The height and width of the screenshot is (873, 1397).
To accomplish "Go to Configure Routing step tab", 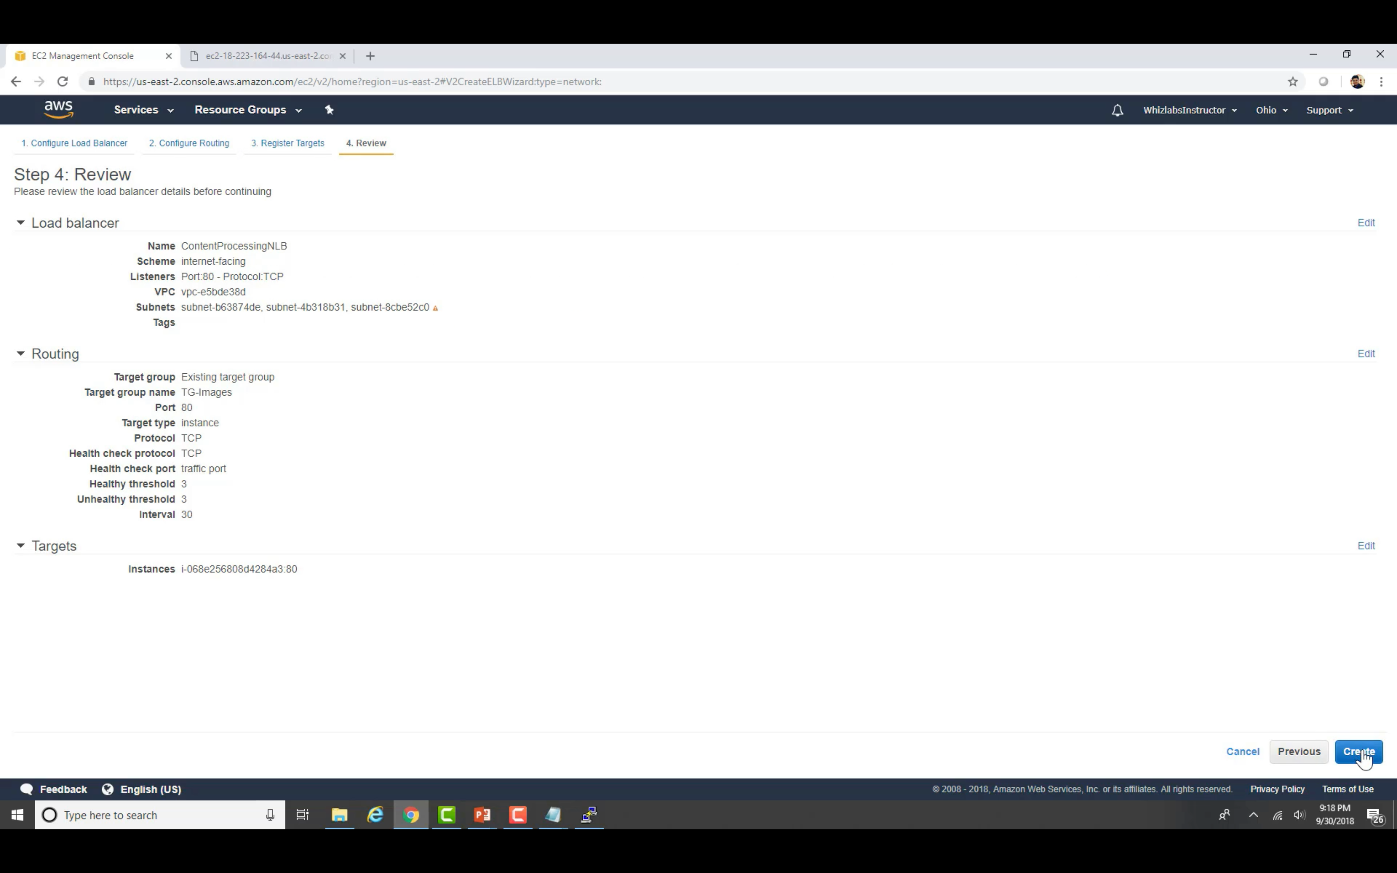I will coord(189,143).
